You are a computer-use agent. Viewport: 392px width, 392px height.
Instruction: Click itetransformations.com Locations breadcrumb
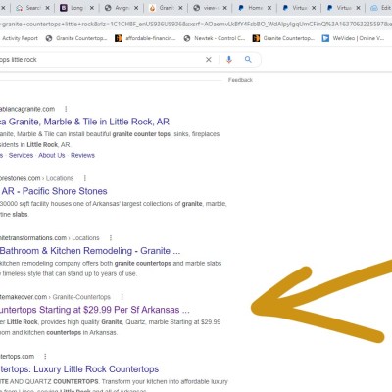pyautogui.click(x=50, y=237)
